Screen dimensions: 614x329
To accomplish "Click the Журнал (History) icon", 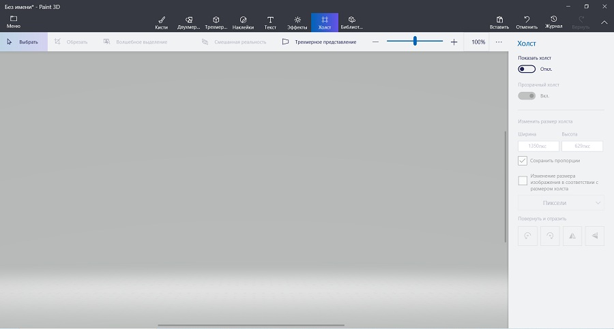I will [x=553, y=22].
